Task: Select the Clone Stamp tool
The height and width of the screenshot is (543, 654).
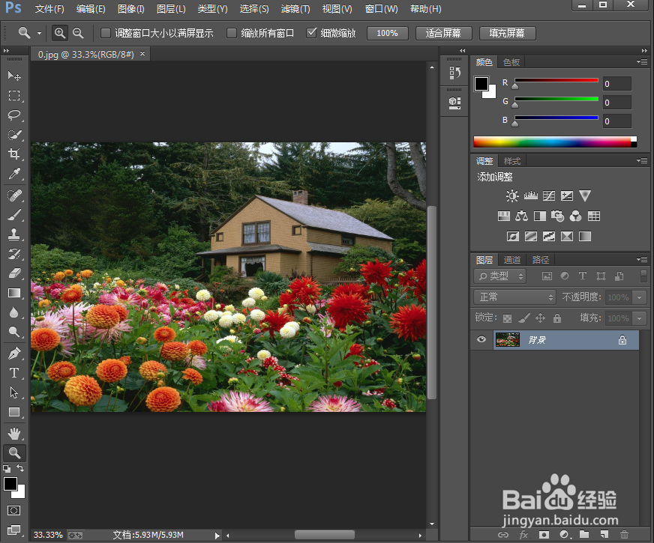Action: pyautogui.click(x=14, y=234)
